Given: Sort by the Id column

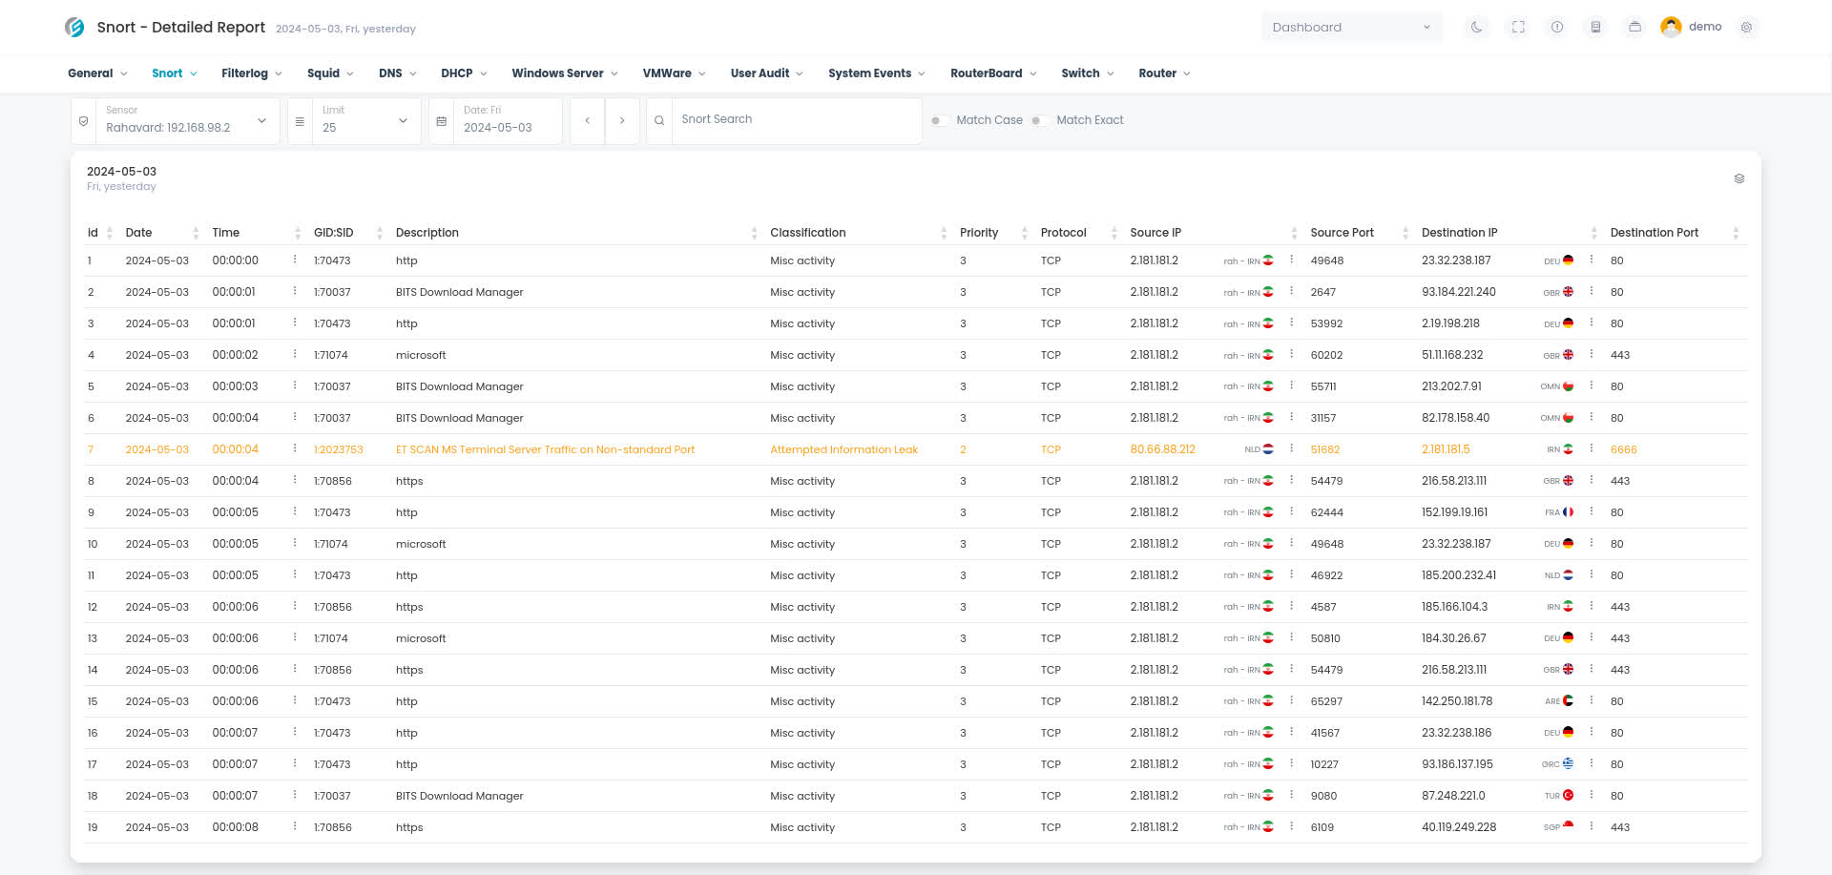Looking at the screenshot, I should [x=100, y=233].
